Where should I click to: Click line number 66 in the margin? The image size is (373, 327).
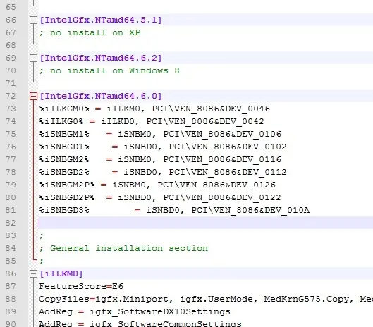[11, 20]
